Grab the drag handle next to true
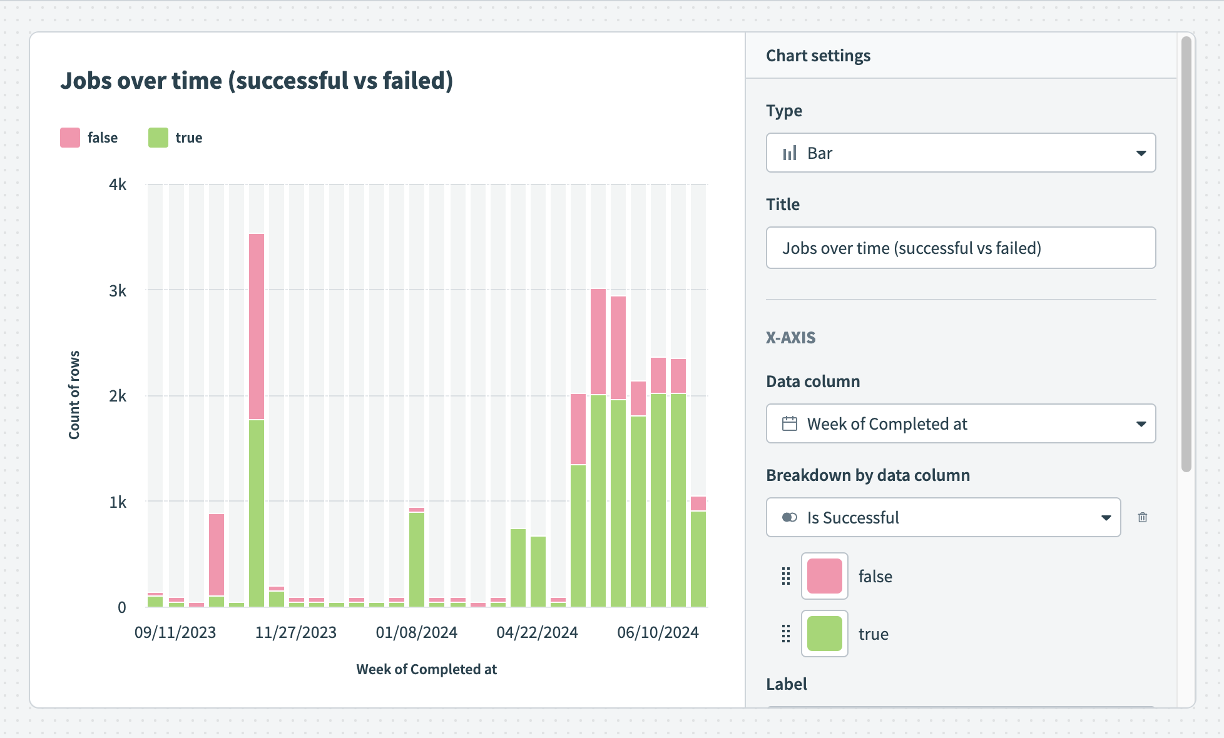This screenshot has width=1224, height=738. pos(786,634)
